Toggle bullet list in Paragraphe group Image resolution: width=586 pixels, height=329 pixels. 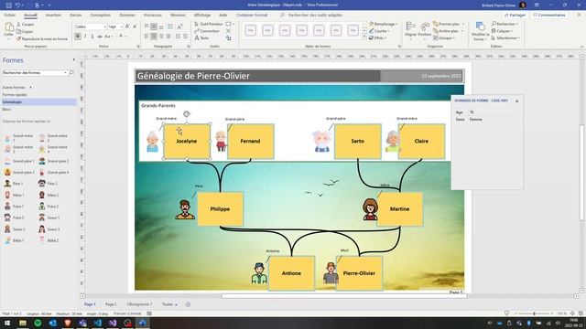pyautogui.click(x=170, y=27)
